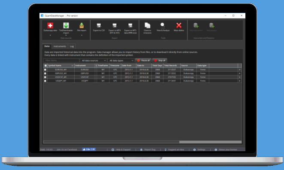Screen dimensions: 284x170
Task: Open the Dukascopy data source icon
Action: (x=50, y=25)
